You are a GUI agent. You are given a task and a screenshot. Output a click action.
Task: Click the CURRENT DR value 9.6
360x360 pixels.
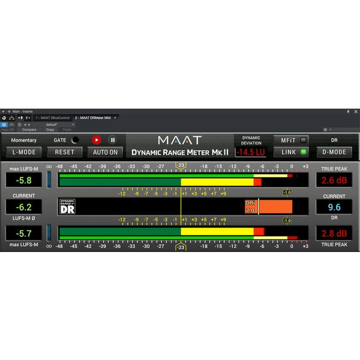pos(334,207)
